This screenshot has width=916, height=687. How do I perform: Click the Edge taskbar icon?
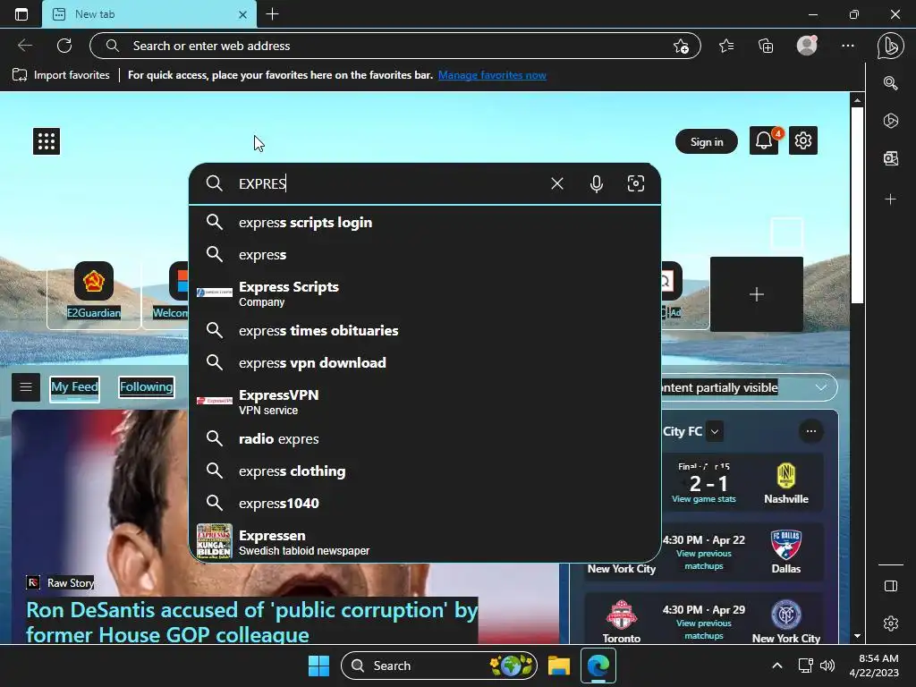pyautogui.click(x=598, y=666)
